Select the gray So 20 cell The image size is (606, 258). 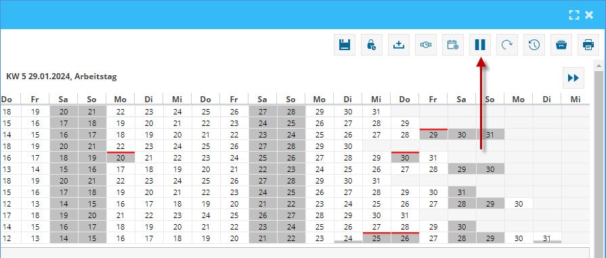click(91, 215)
